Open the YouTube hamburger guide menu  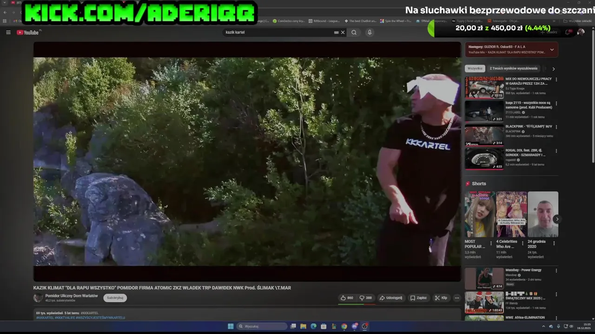(8, 32)
